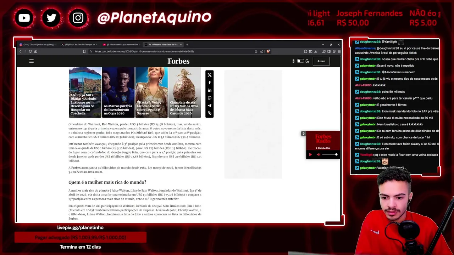Click the Twitter bird icon in overlay
This screenshot has height=255, width=454.
[x=51, y=18]
